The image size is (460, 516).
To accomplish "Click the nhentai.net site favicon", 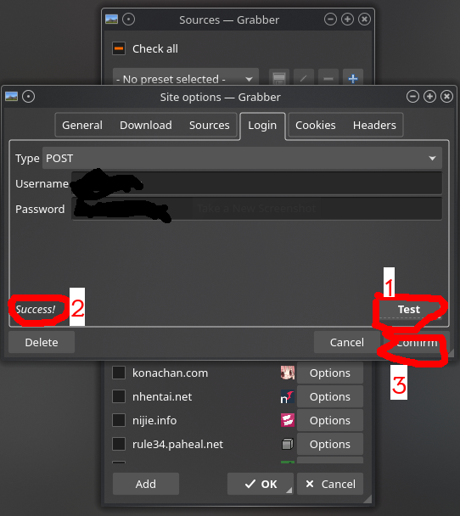I will point(287,396).
